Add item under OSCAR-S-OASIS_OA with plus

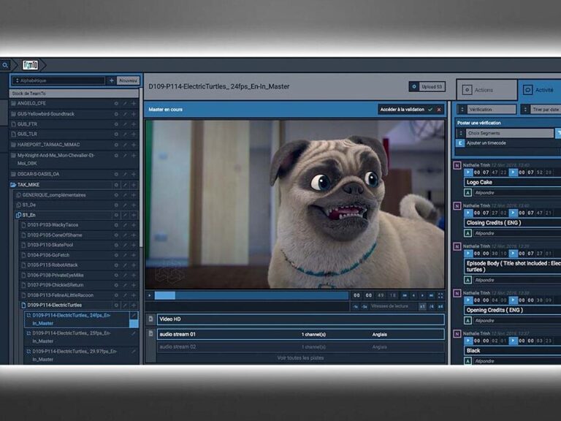134,175
